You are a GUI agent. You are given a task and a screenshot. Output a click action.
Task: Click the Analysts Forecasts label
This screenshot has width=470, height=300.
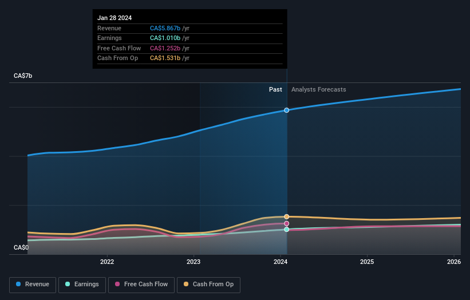tap(319, 90)
